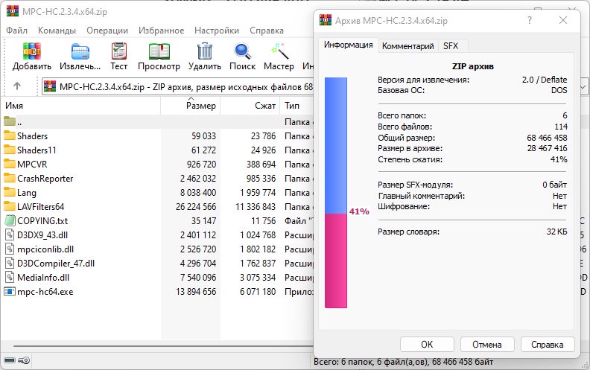Click the Извлечь toolbar icon
This screenshot has width=590, height=370.
[80, 51]
